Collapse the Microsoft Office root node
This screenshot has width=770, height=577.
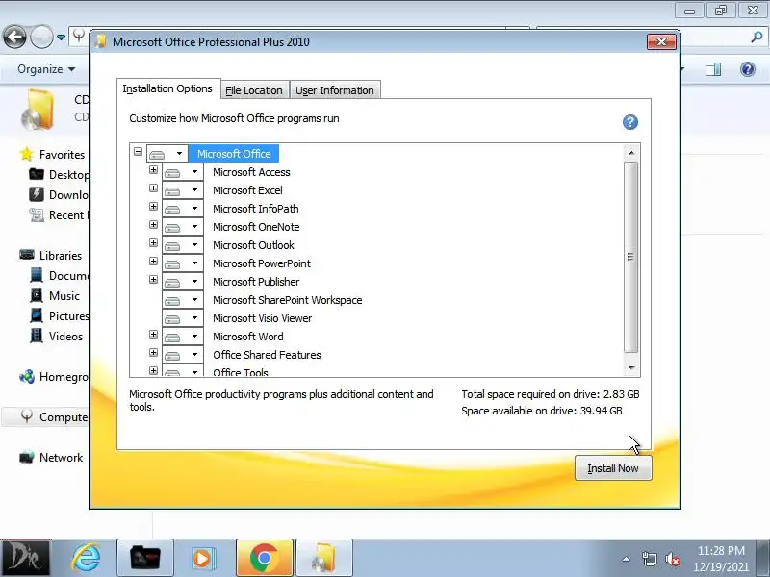click(138, 152)
